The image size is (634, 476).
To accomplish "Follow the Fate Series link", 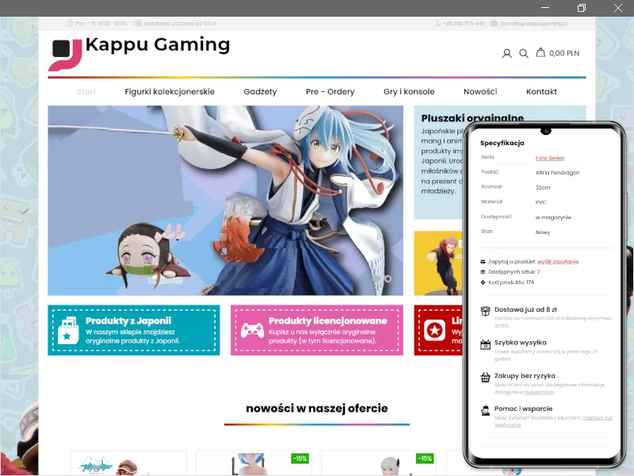I will pos(550,158).
